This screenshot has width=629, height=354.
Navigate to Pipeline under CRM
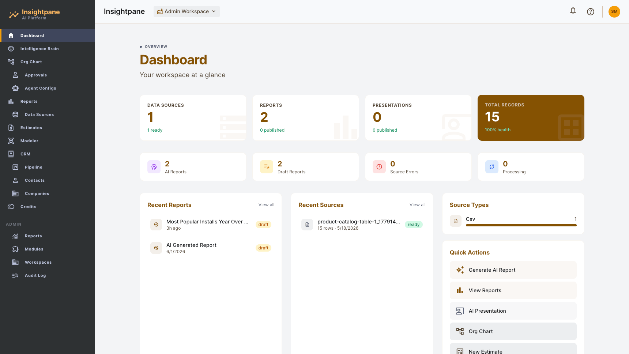click(48, 167)
